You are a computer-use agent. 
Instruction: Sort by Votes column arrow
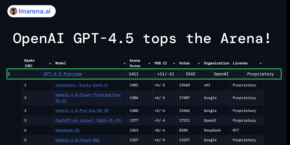click(199, 63)
